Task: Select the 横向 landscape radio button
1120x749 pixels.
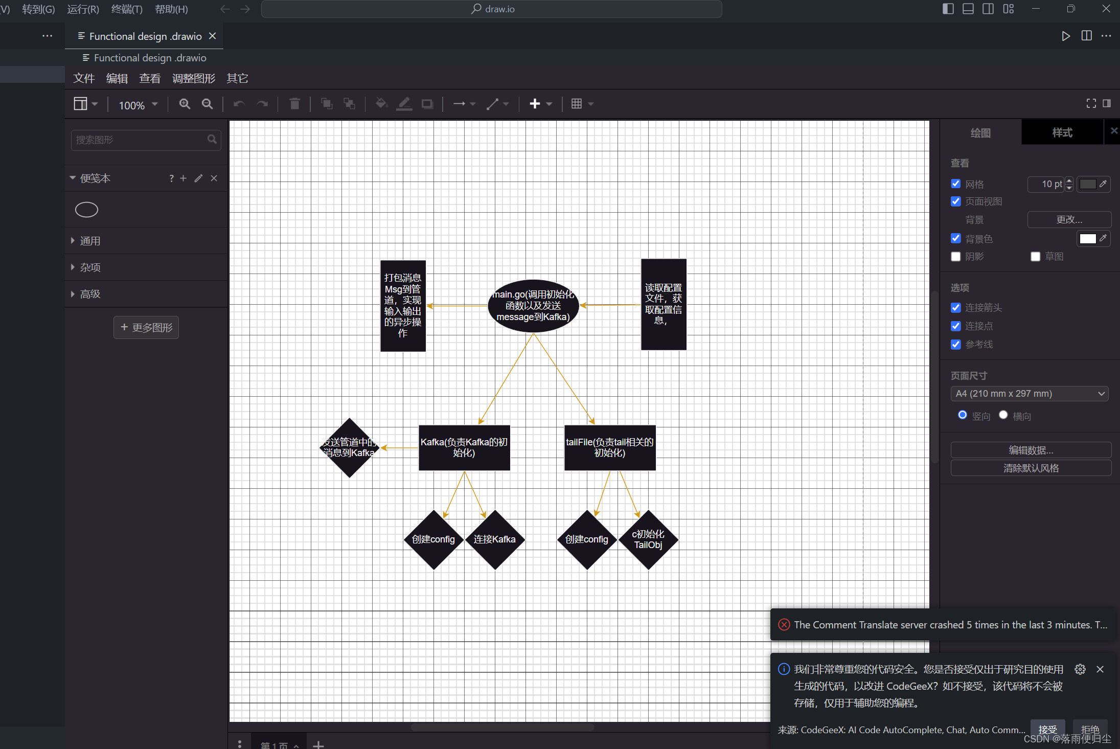Action: 1003,415
